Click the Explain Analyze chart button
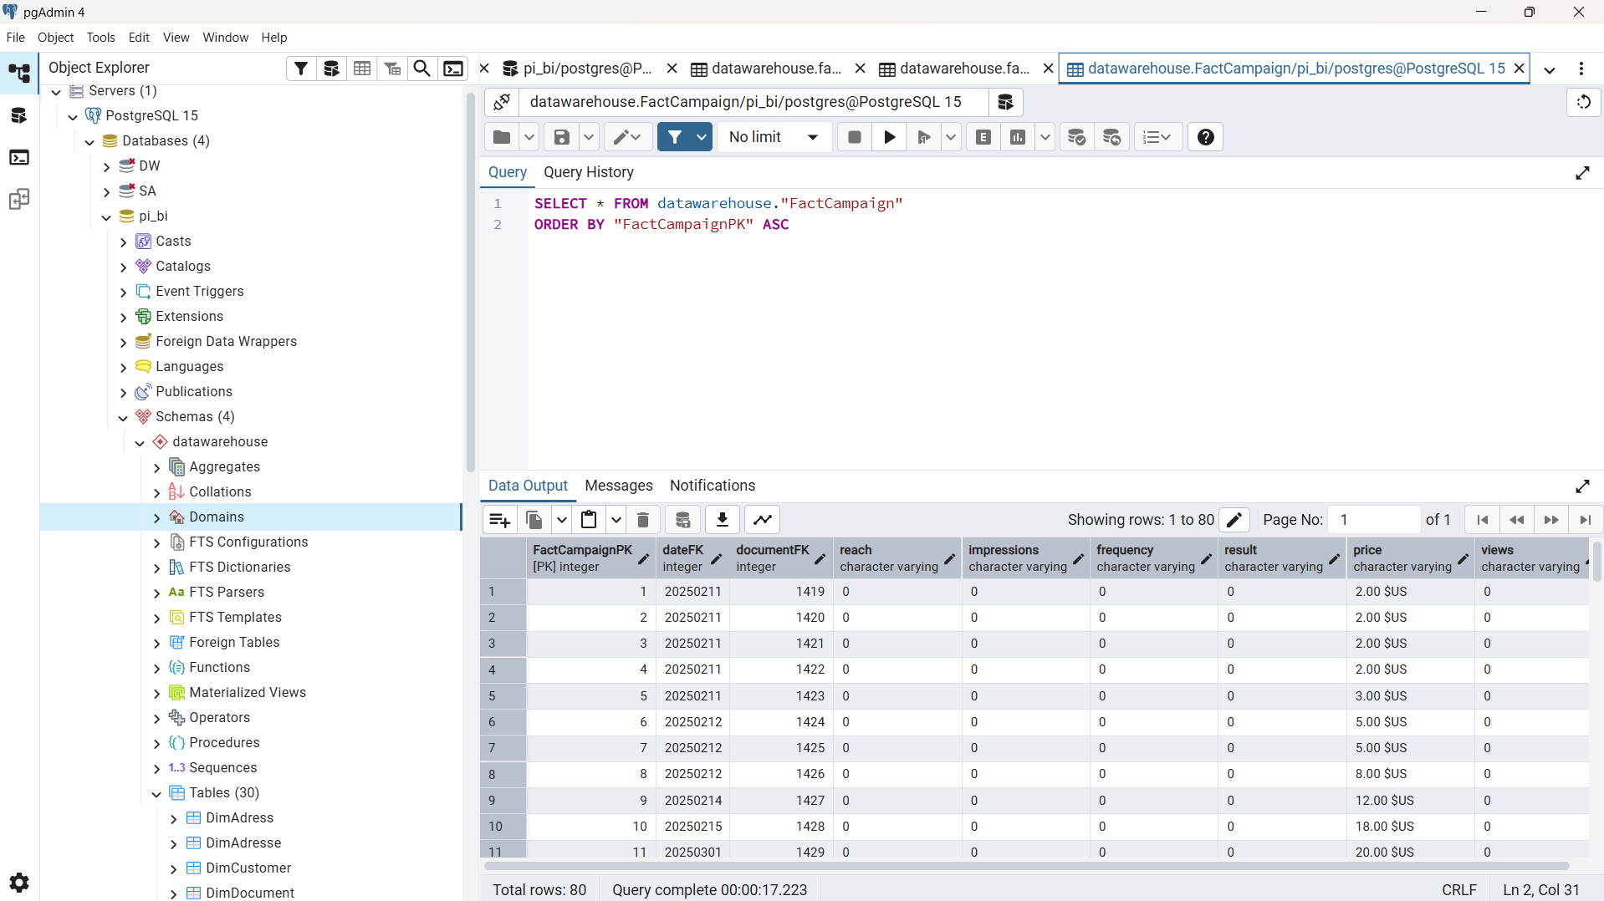The height and width of the screenshot is (901, 1604). 1018,137
